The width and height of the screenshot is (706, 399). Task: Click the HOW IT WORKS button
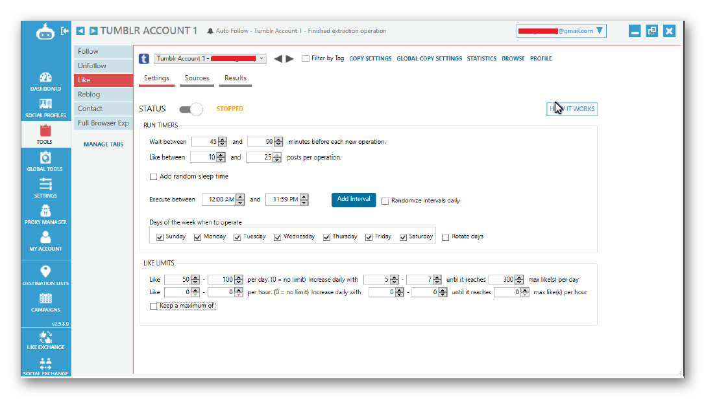click(x=572, y=109)
